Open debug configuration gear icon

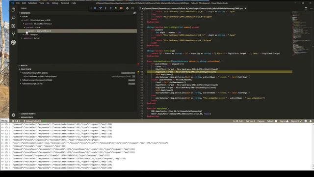point(128,8)
